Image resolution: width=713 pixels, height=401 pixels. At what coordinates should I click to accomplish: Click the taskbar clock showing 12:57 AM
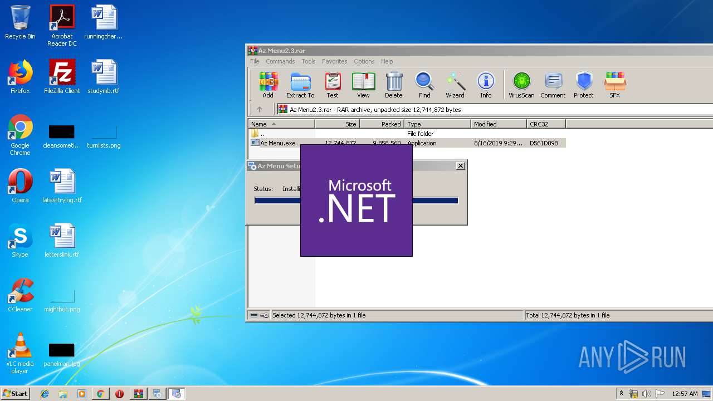(x=685, y=394)
